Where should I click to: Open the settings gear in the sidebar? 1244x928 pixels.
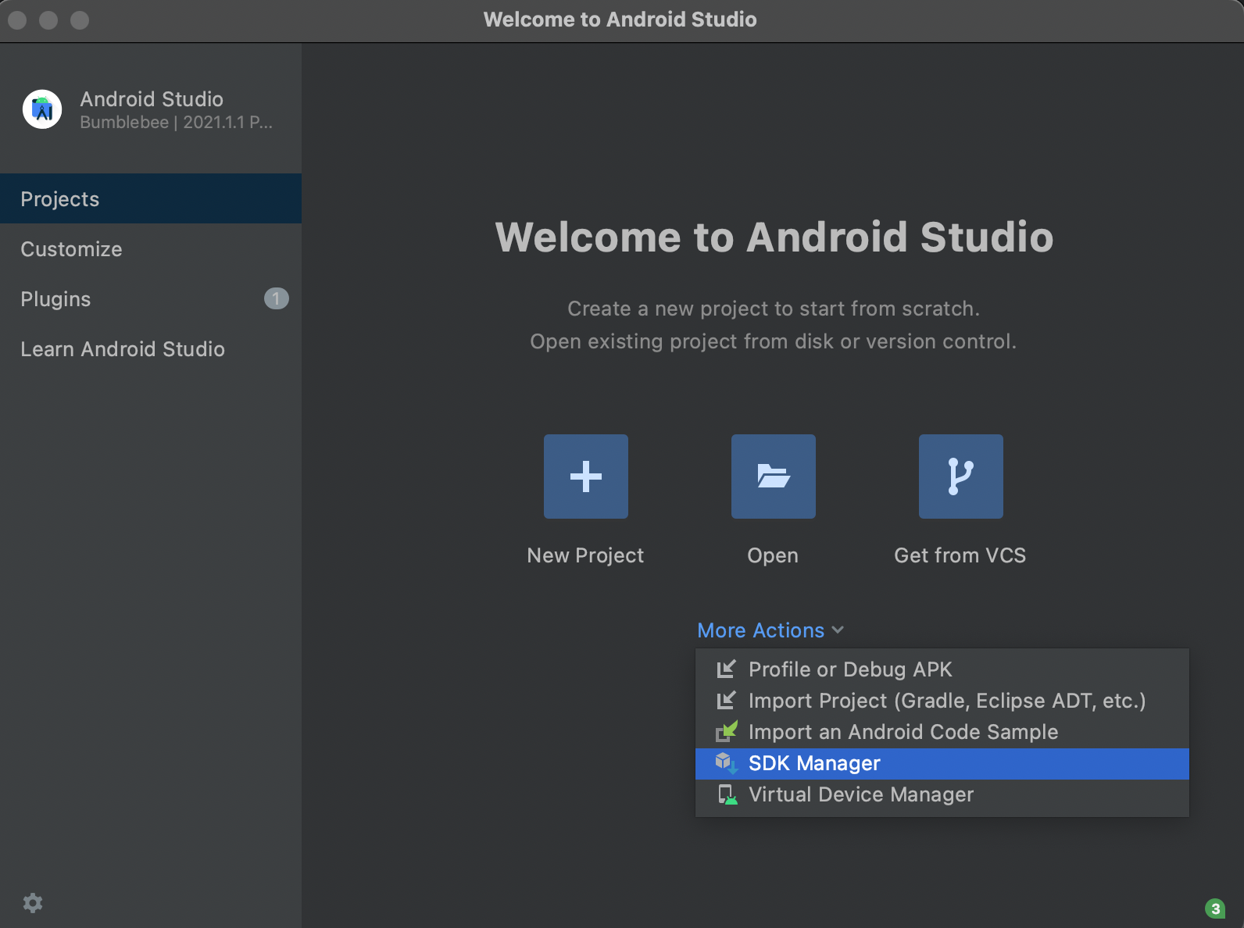pos(33,903)
